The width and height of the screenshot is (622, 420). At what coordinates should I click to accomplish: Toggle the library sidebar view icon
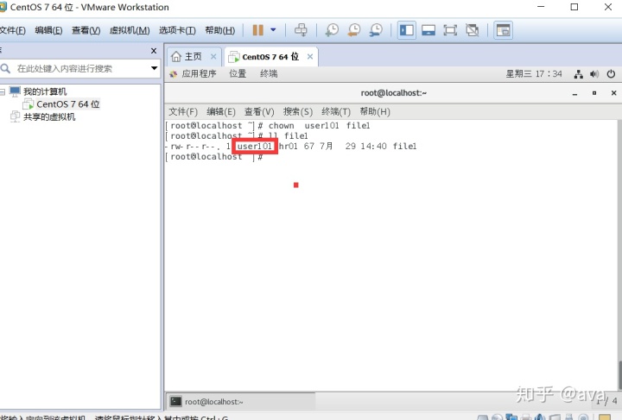click(x=407, y=30)
